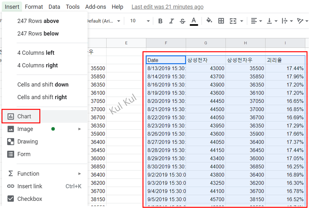Click the Bold formatting icon
The image size is (309, 208).
tap(160, 21)
